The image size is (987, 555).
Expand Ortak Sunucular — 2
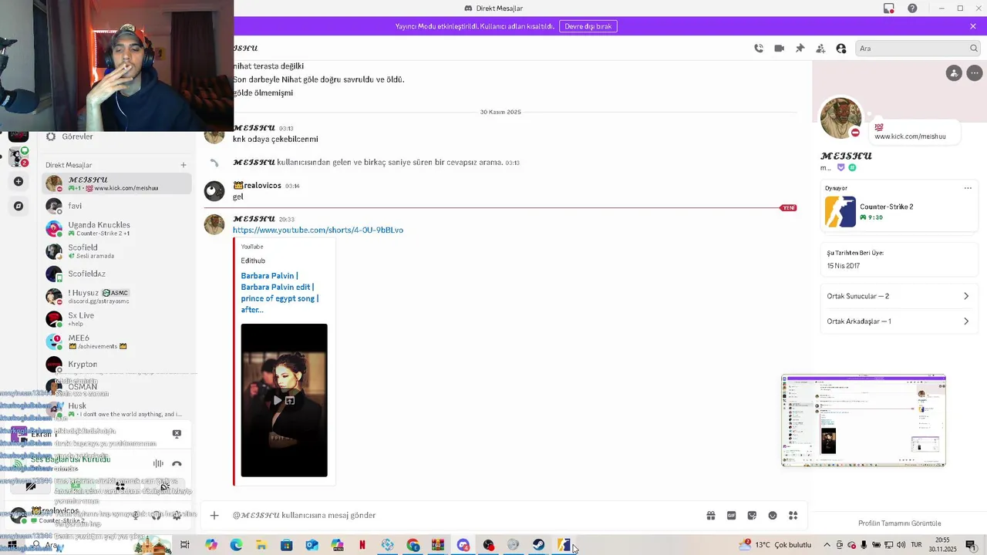point(898,296)
